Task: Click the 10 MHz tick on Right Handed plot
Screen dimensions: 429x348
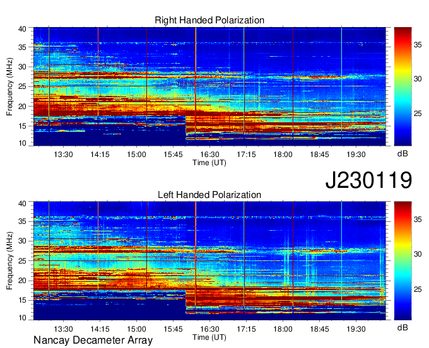Action: coord(22,143)
